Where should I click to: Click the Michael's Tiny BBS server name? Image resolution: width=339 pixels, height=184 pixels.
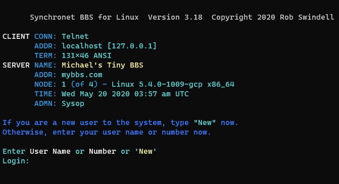point(102,65)
